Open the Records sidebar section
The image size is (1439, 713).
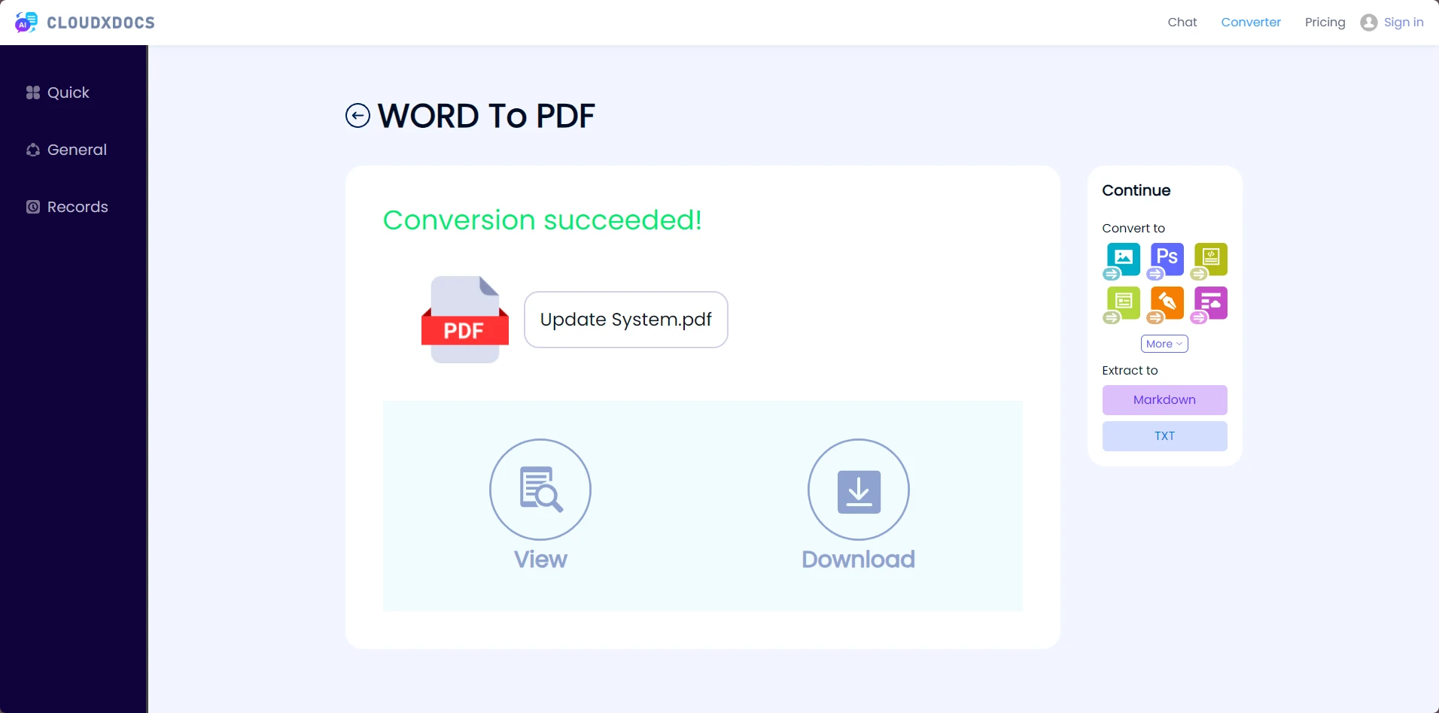coord(67,207)
